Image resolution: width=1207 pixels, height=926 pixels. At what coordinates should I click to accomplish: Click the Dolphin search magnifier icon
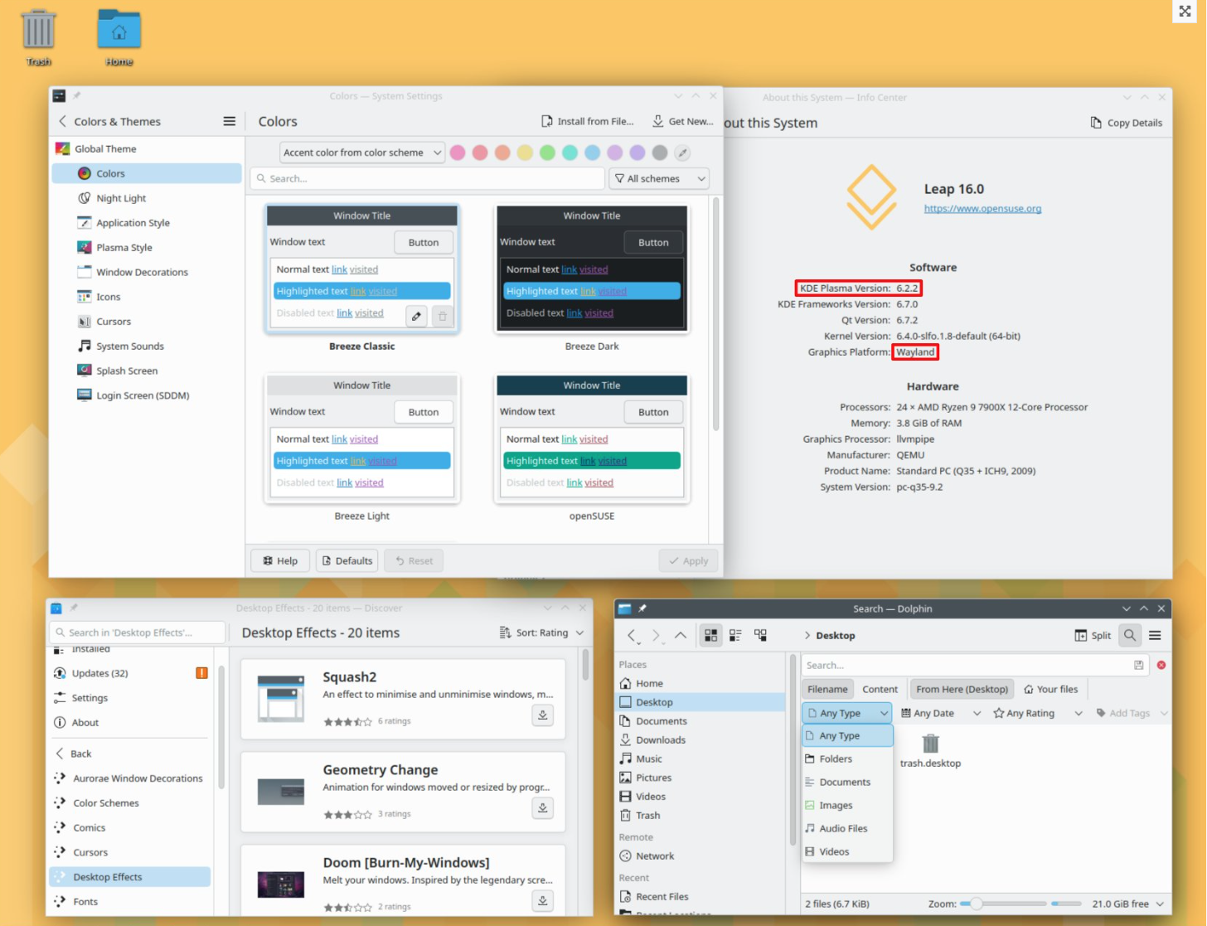point(1130,635)
